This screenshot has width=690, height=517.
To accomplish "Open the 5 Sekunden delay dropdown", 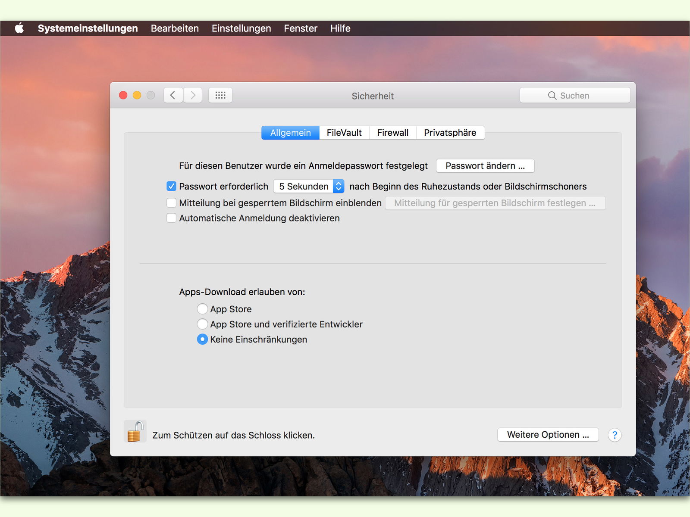I will (x=309, y=186).
